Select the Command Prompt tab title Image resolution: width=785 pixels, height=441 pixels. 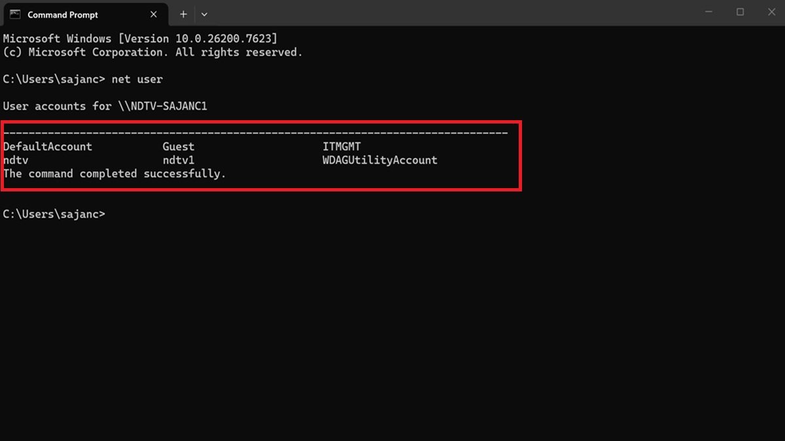pos(63,14)
